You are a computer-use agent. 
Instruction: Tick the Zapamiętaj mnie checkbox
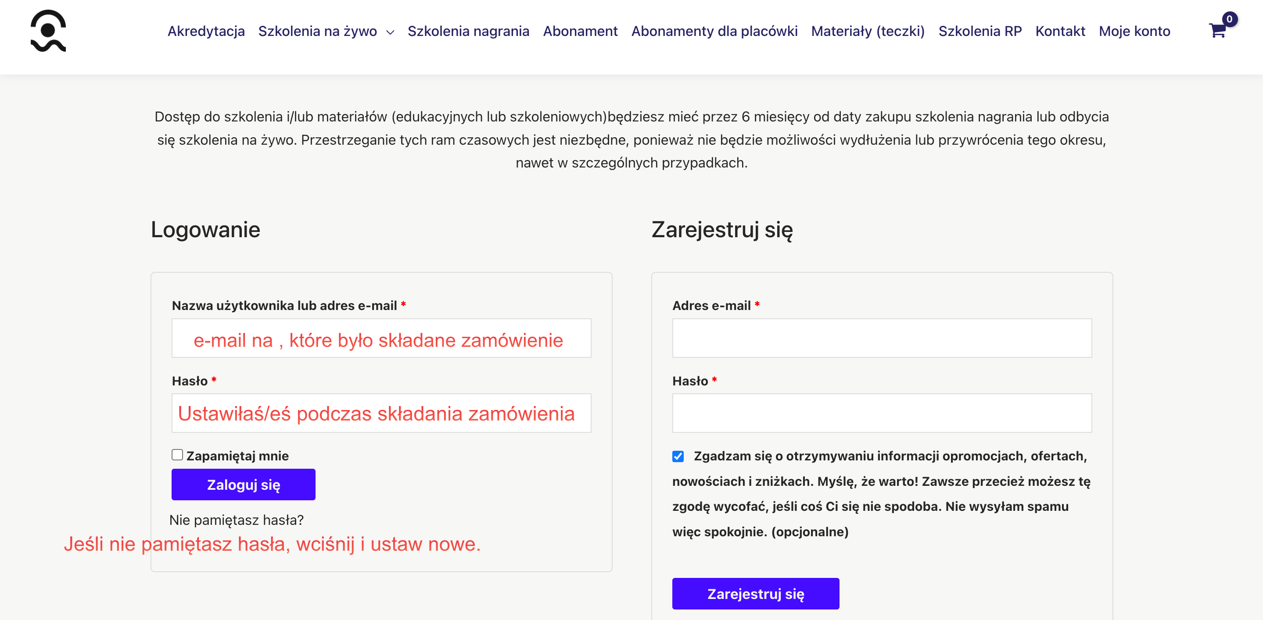coord(177,455)
